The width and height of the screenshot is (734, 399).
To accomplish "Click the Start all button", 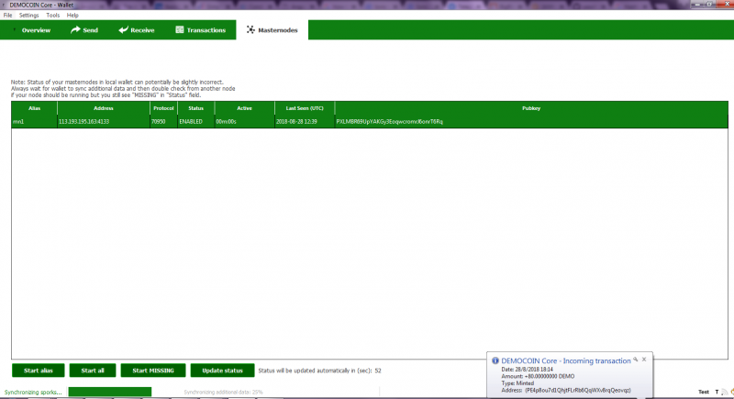I will pos(93,371).
